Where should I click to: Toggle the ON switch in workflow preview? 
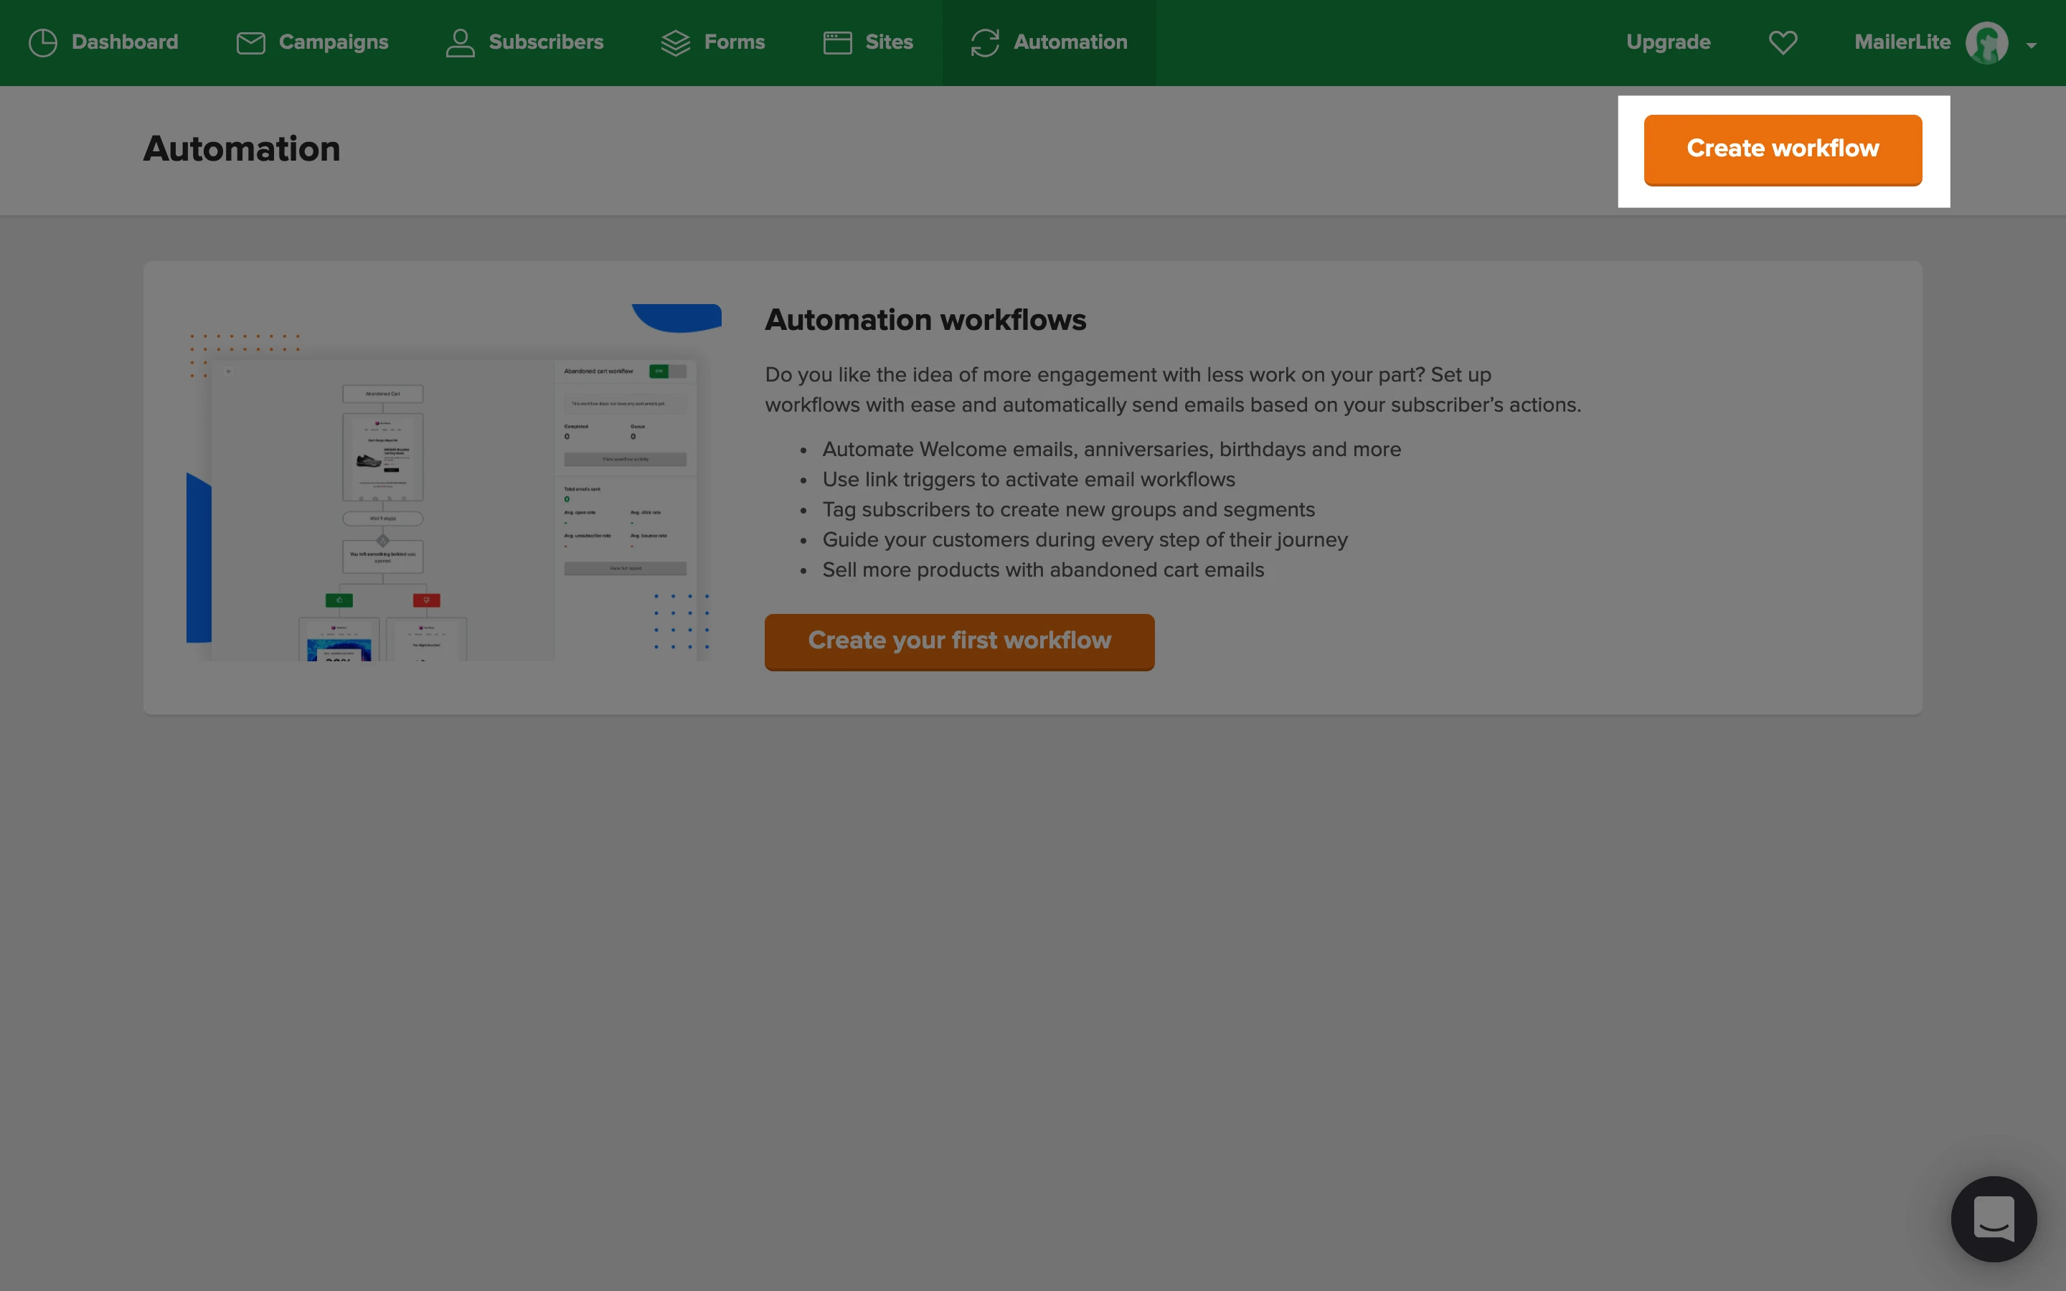tap(666, 372)
